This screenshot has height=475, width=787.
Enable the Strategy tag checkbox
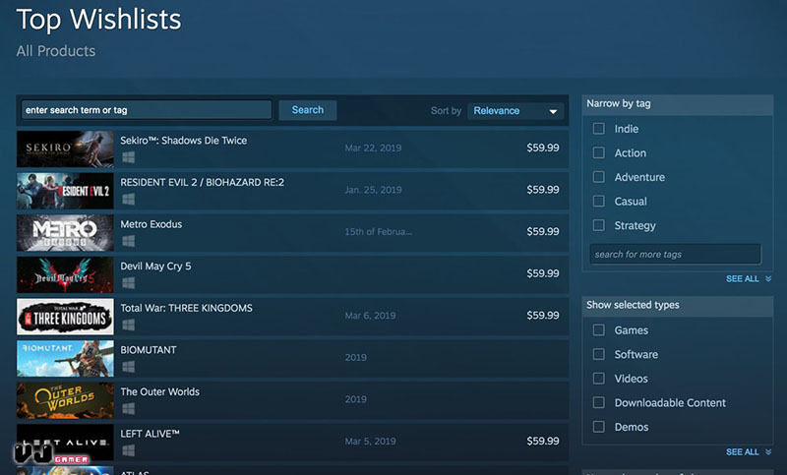[x=599, y=225]
